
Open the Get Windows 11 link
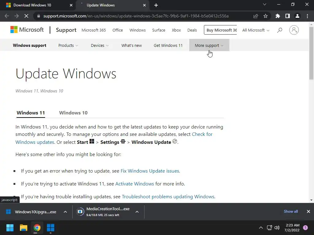point(168,45)
